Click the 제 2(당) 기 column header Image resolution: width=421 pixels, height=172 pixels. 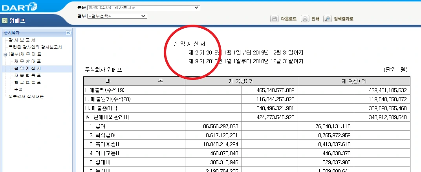[x=242, y=81]
